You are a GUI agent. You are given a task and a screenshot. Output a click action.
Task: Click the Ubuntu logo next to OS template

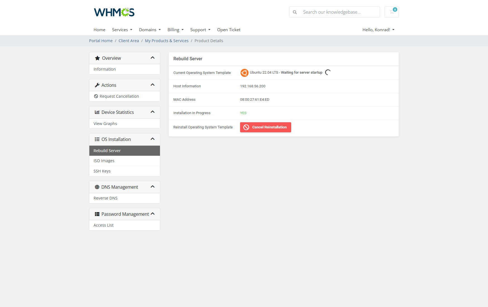tap(244, 73)
